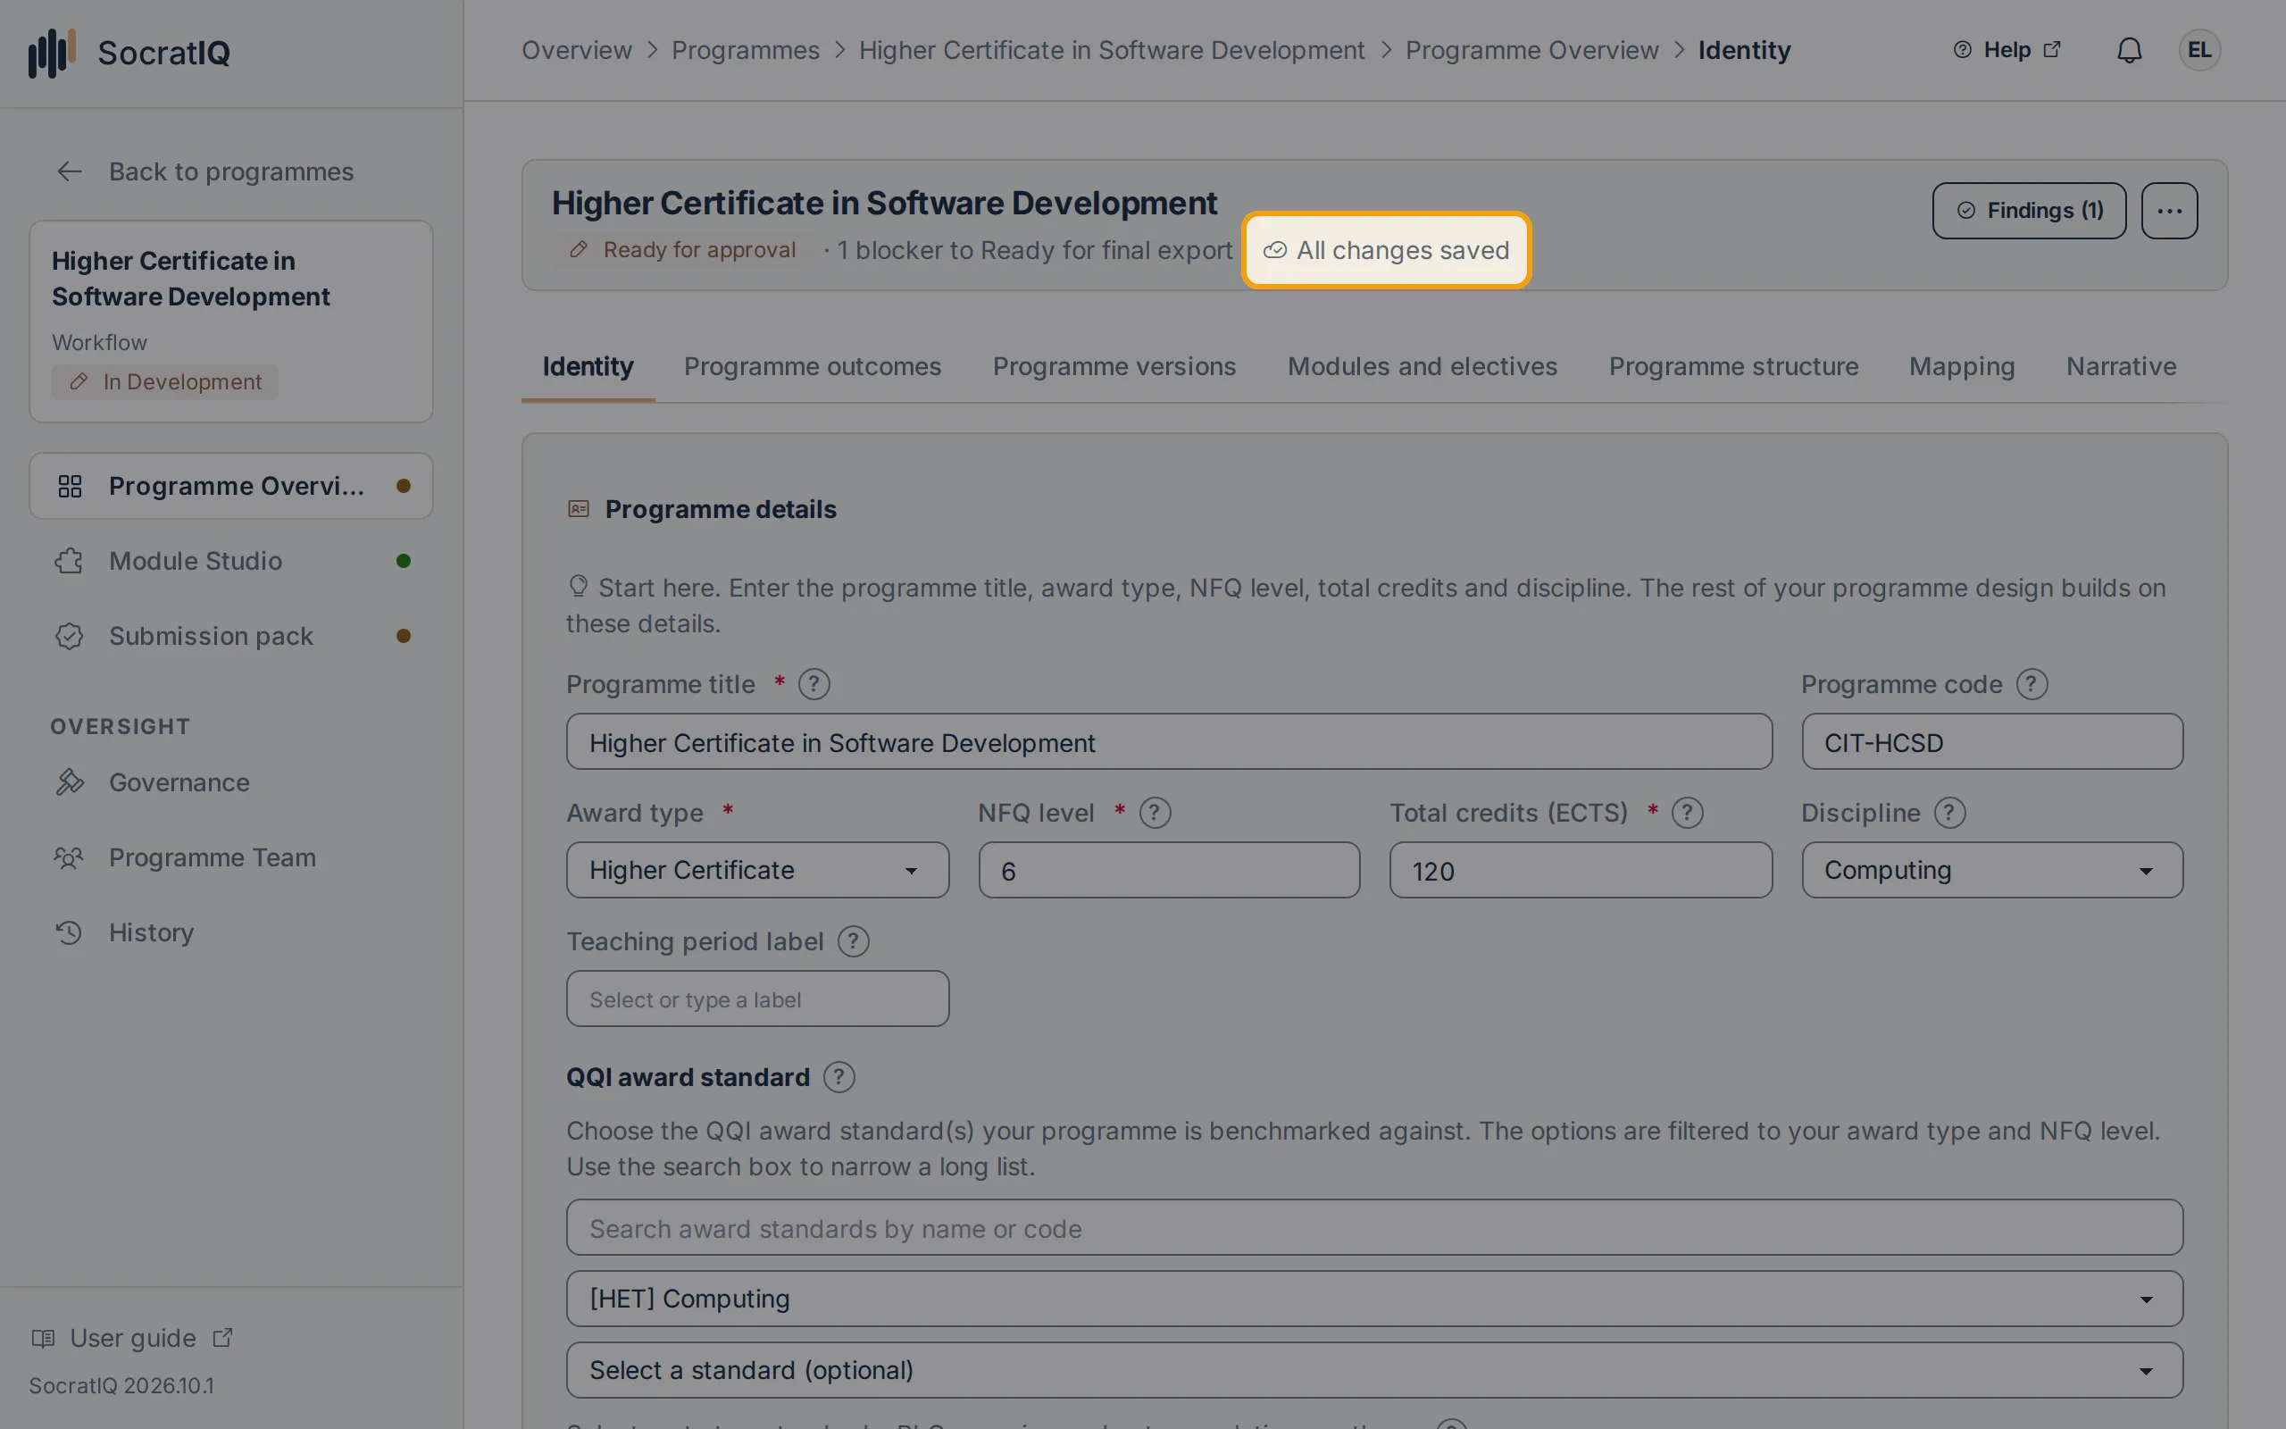Open the Select a standard (optional) dropdown
This screenshot has width=2286, height=1429.
pos(1374,1370)
